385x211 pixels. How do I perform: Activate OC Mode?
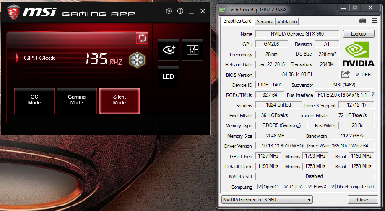click(x=34, y=101)
